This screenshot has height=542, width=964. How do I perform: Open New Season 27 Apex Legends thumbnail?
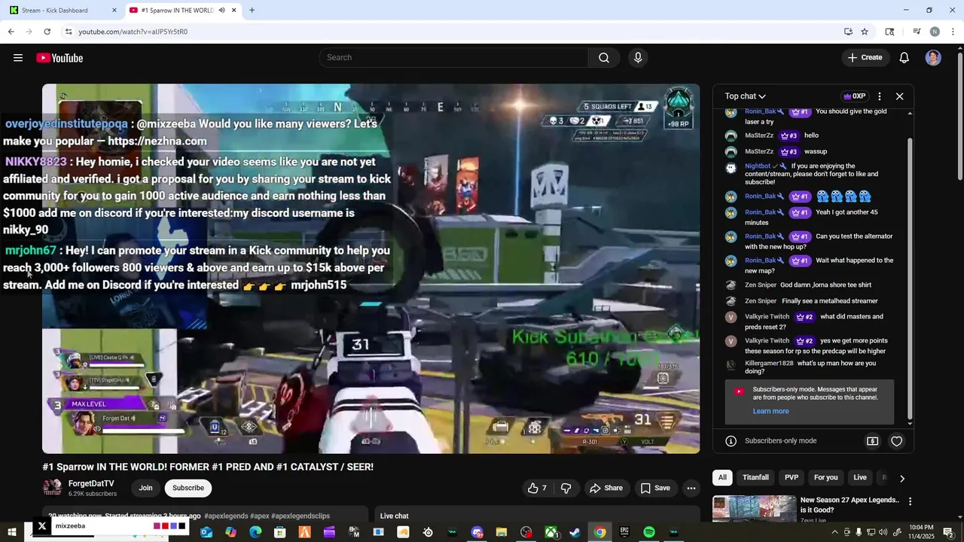point(755,509)
